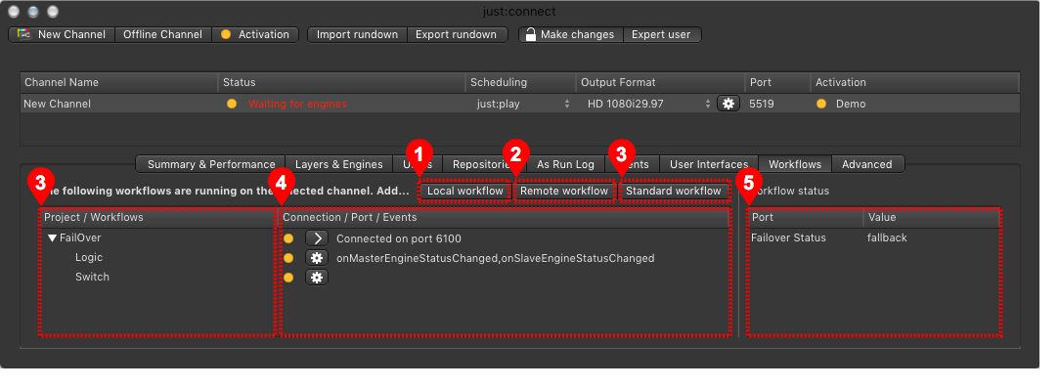This screenshot has width=1059, height=388.
Task: Select the New Channel row name
Action: [x=58, y=104]
